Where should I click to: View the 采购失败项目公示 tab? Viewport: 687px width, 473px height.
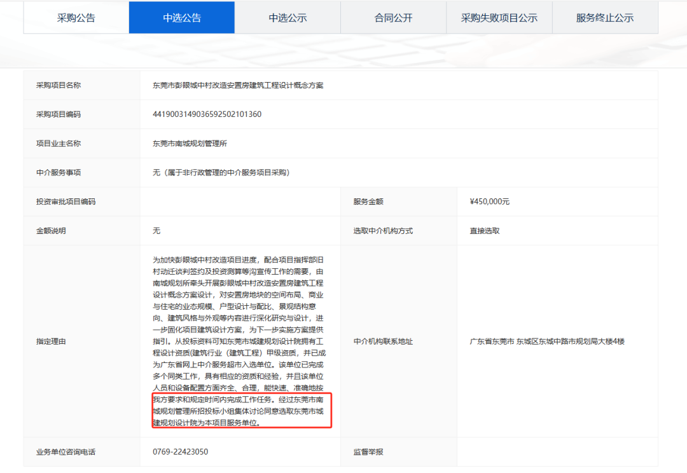[x=499, y=17]
